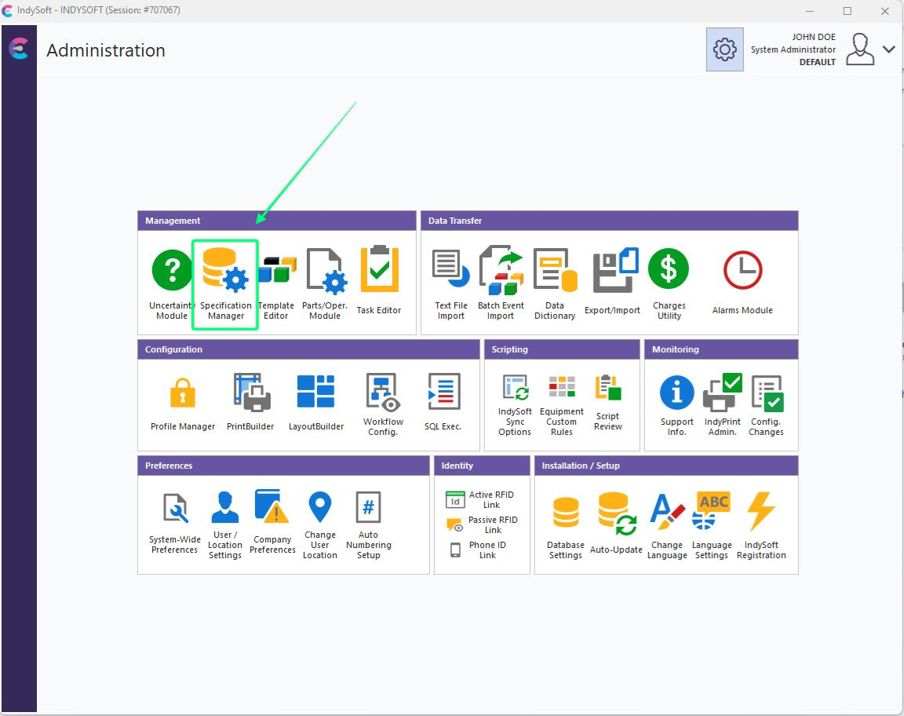
Task: Open the Workflow Config. tool
Action: 383,404
